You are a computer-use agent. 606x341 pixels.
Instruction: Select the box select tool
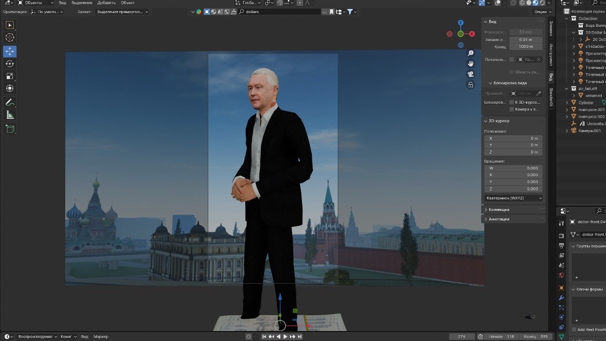tap(9, 25)
